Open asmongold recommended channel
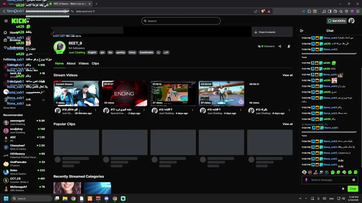 (24, 122)
